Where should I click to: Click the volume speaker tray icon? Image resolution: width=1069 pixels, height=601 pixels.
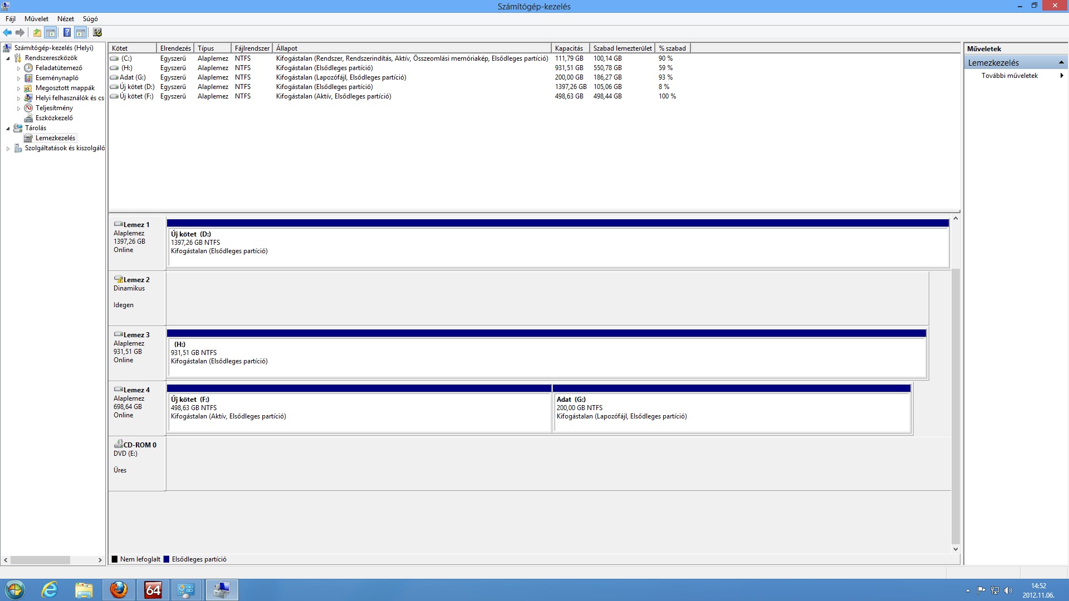coord(1008,590)
